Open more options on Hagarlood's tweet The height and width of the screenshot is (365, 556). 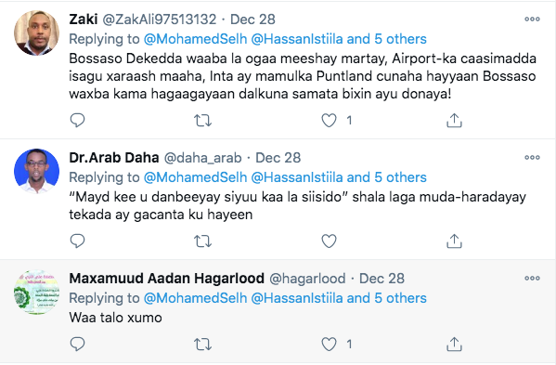[532, 278]
